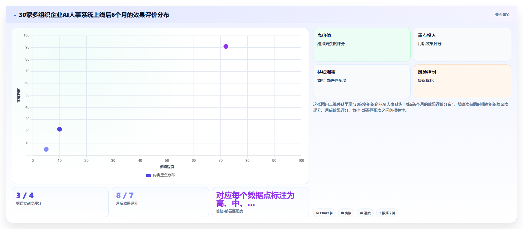Click 管控-部署匹配度 under the 持续观察 heading

click(332, 80)
